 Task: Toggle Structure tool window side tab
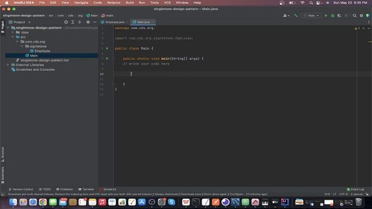pyautogui.click(x=2, y=154)
